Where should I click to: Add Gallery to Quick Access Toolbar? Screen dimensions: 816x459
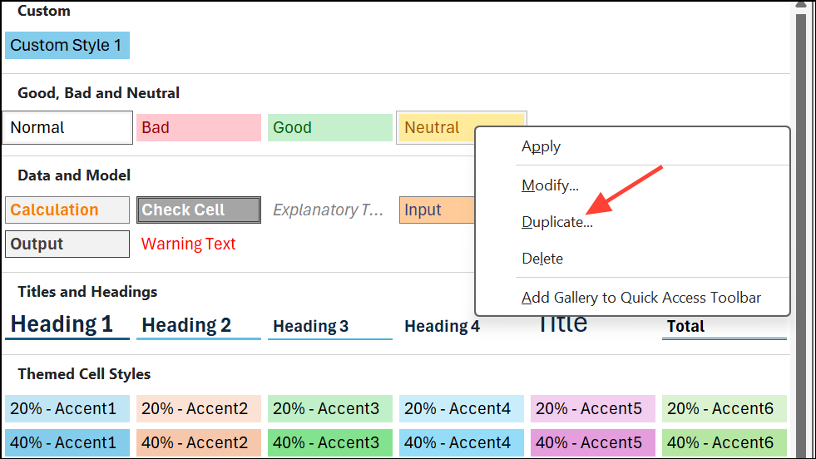click(640, 298)
